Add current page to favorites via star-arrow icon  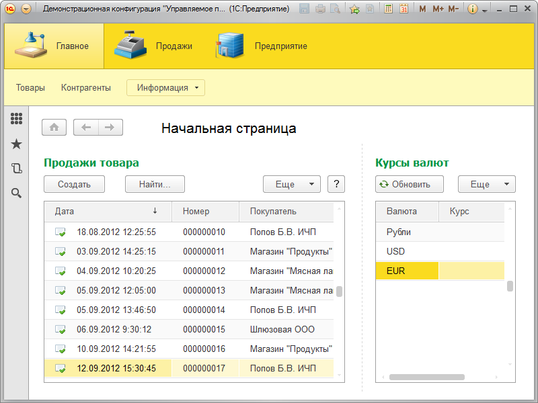[x=354, y=9]
